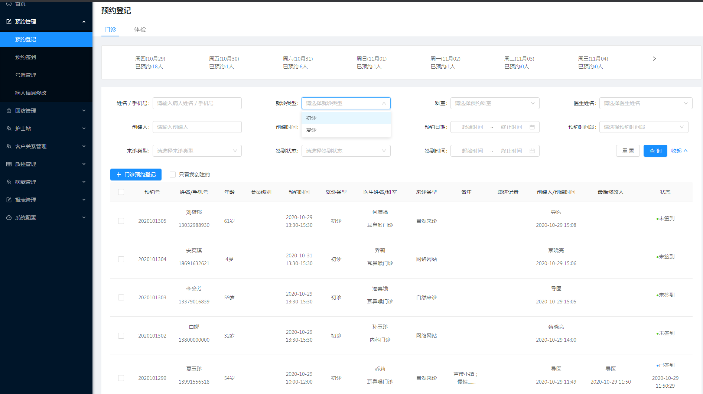Open the 预约日期 calendar icon
The width and height of the screenshot is (703, 394).
tap(532, 127)
